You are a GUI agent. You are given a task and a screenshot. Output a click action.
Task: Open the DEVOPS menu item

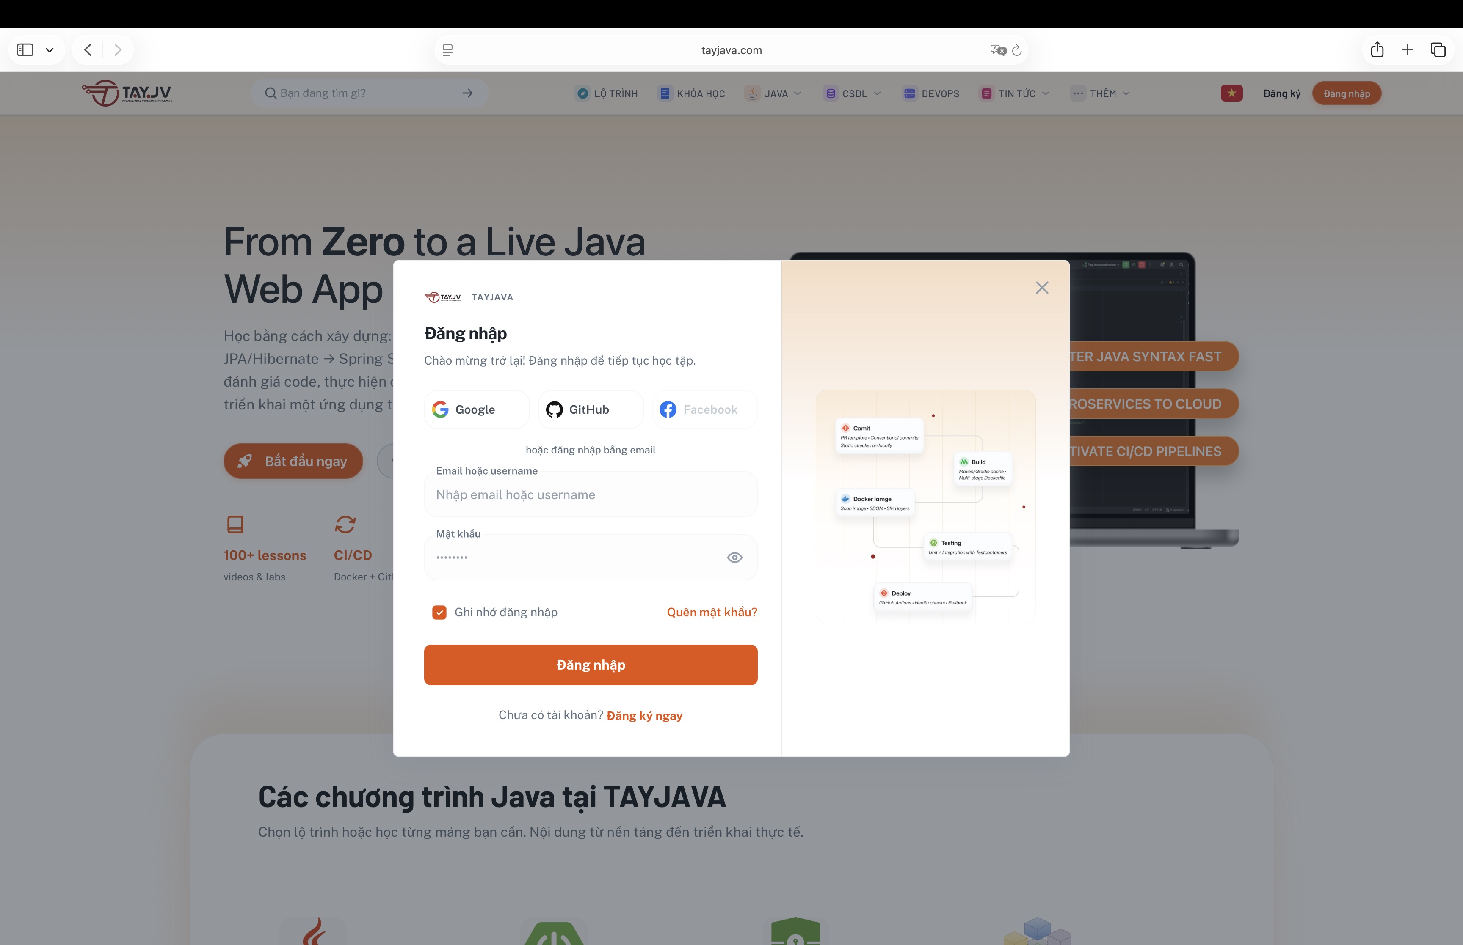(x=931, y=93)
